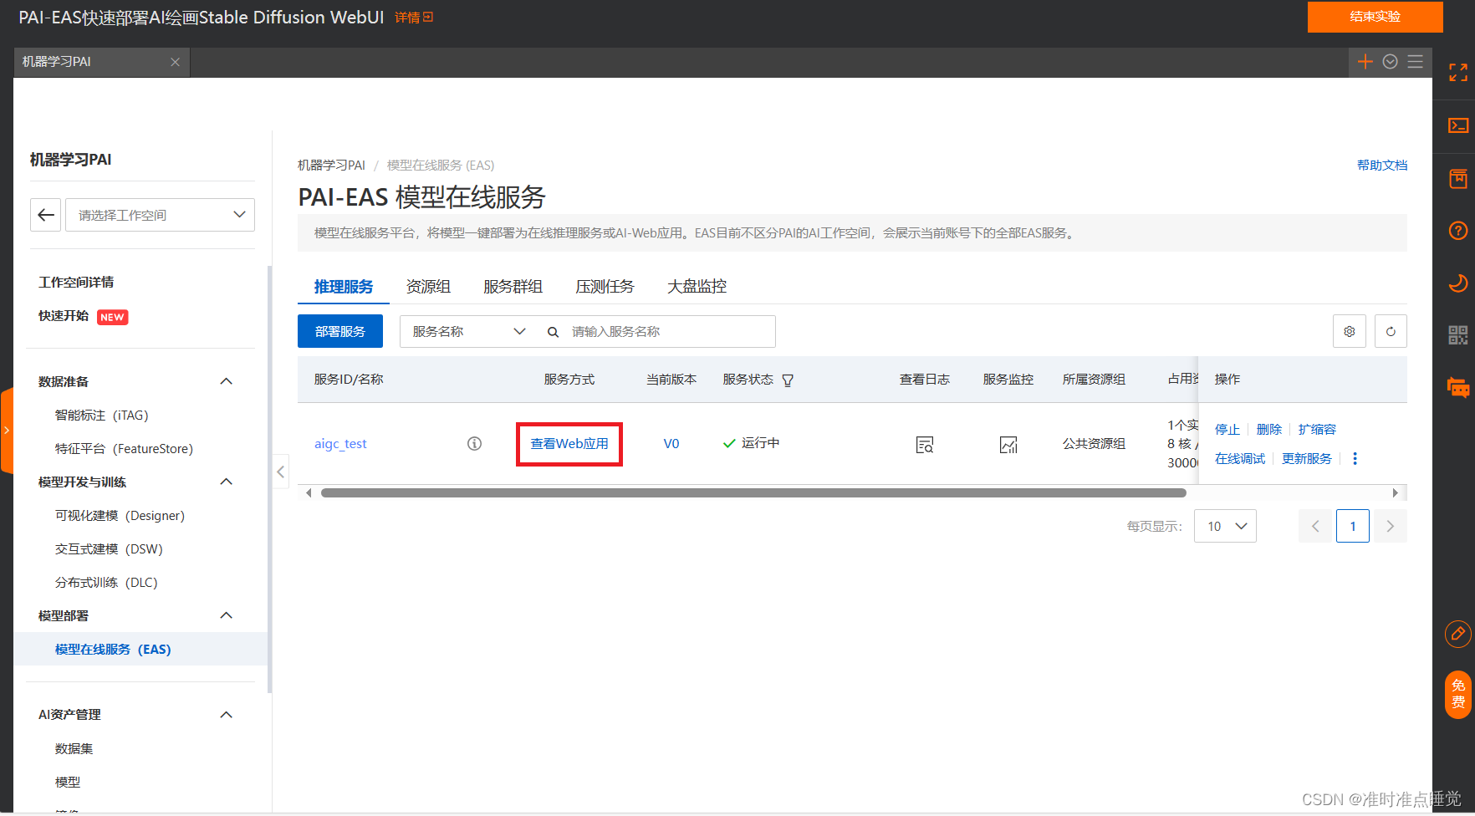Open the QR code icon in right sidebar
Screen dimensions: 1475x816
point(1458,335)
